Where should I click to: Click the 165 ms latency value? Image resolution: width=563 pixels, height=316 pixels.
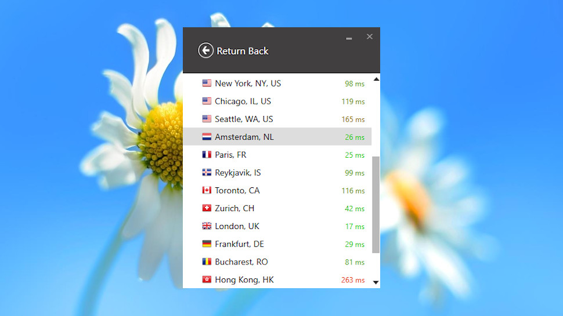(x=353, y=119)
